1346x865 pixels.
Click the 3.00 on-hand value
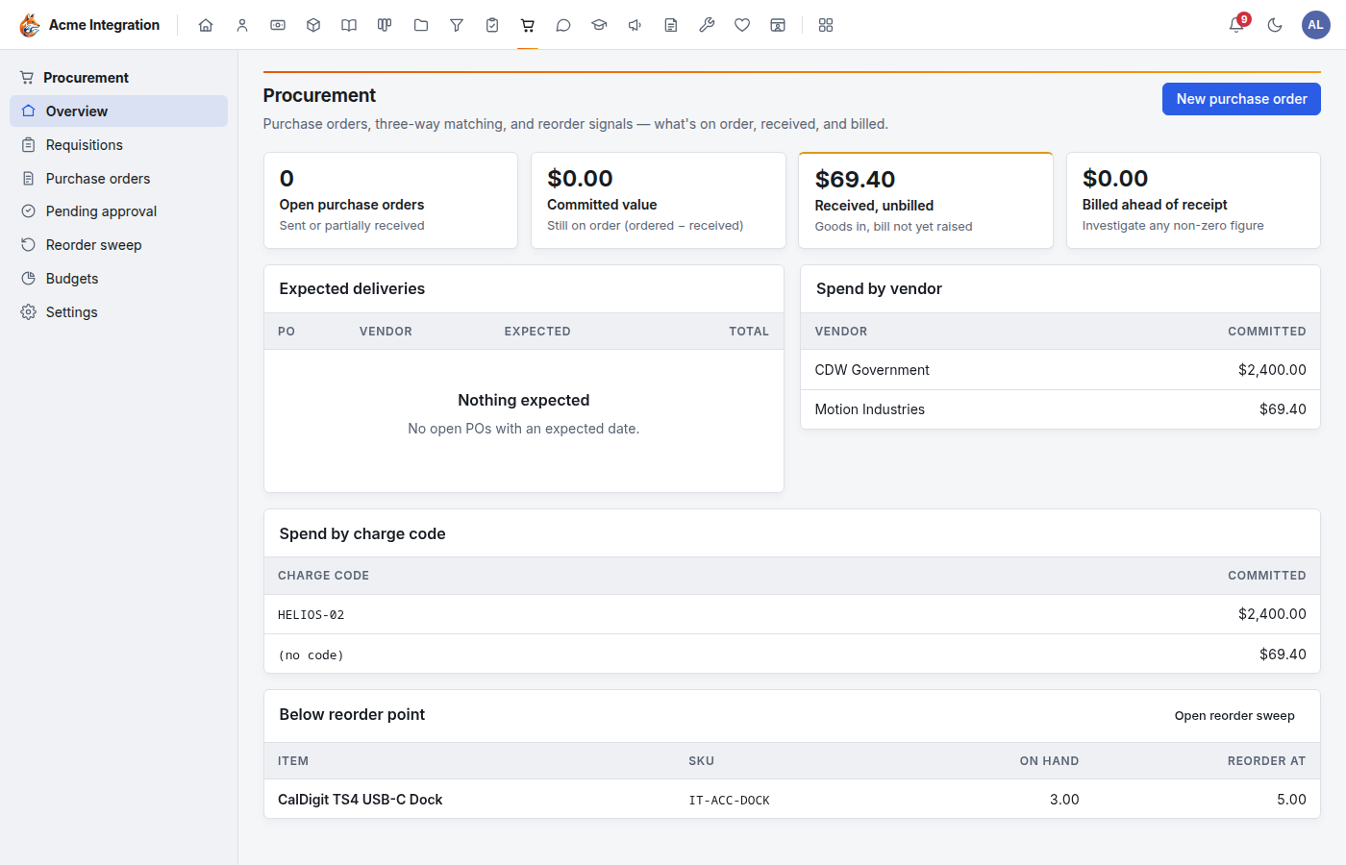(1064, 800)
